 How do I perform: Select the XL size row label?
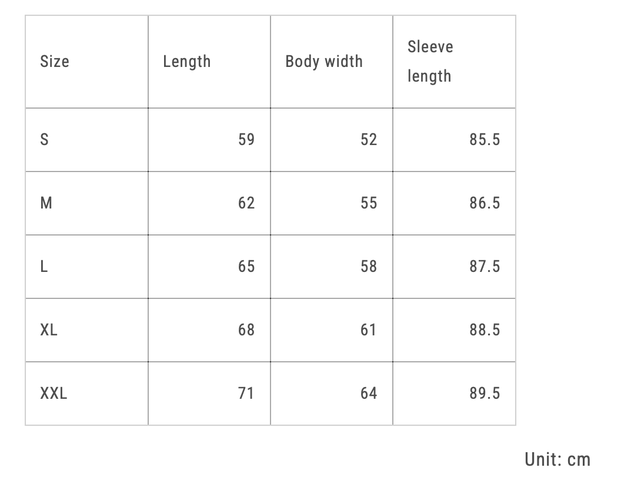[49, 330]
